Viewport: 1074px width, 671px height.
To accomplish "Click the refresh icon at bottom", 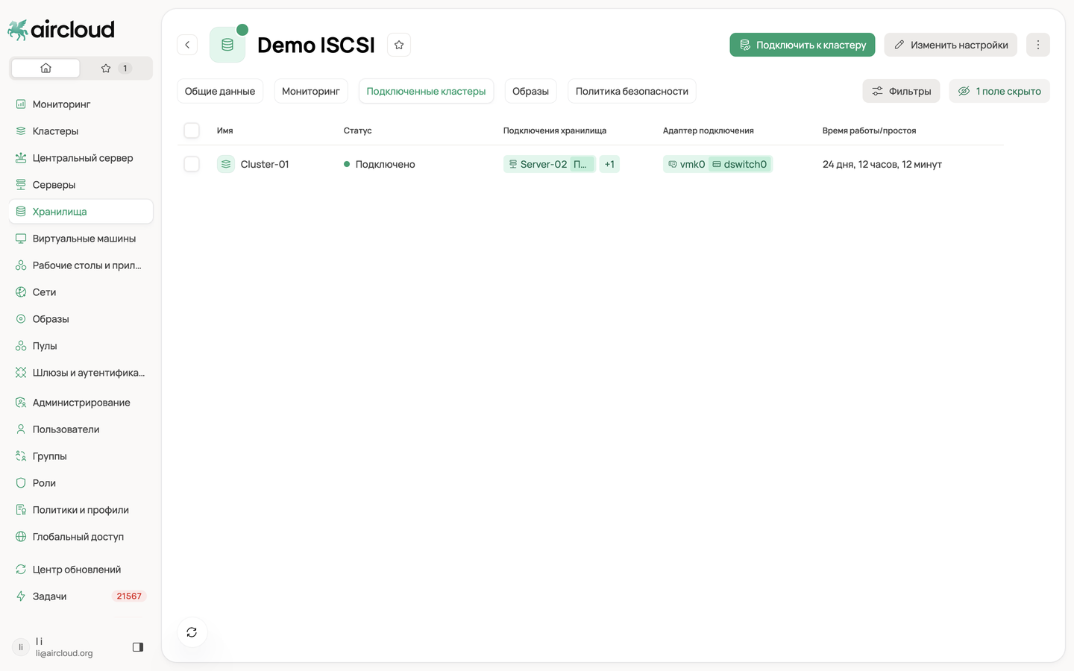I will (192, 632).
